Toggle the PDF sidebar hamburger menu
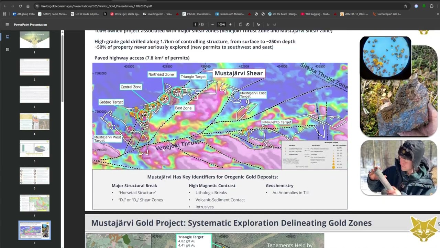Screen dimensions: 440x248 7,24
